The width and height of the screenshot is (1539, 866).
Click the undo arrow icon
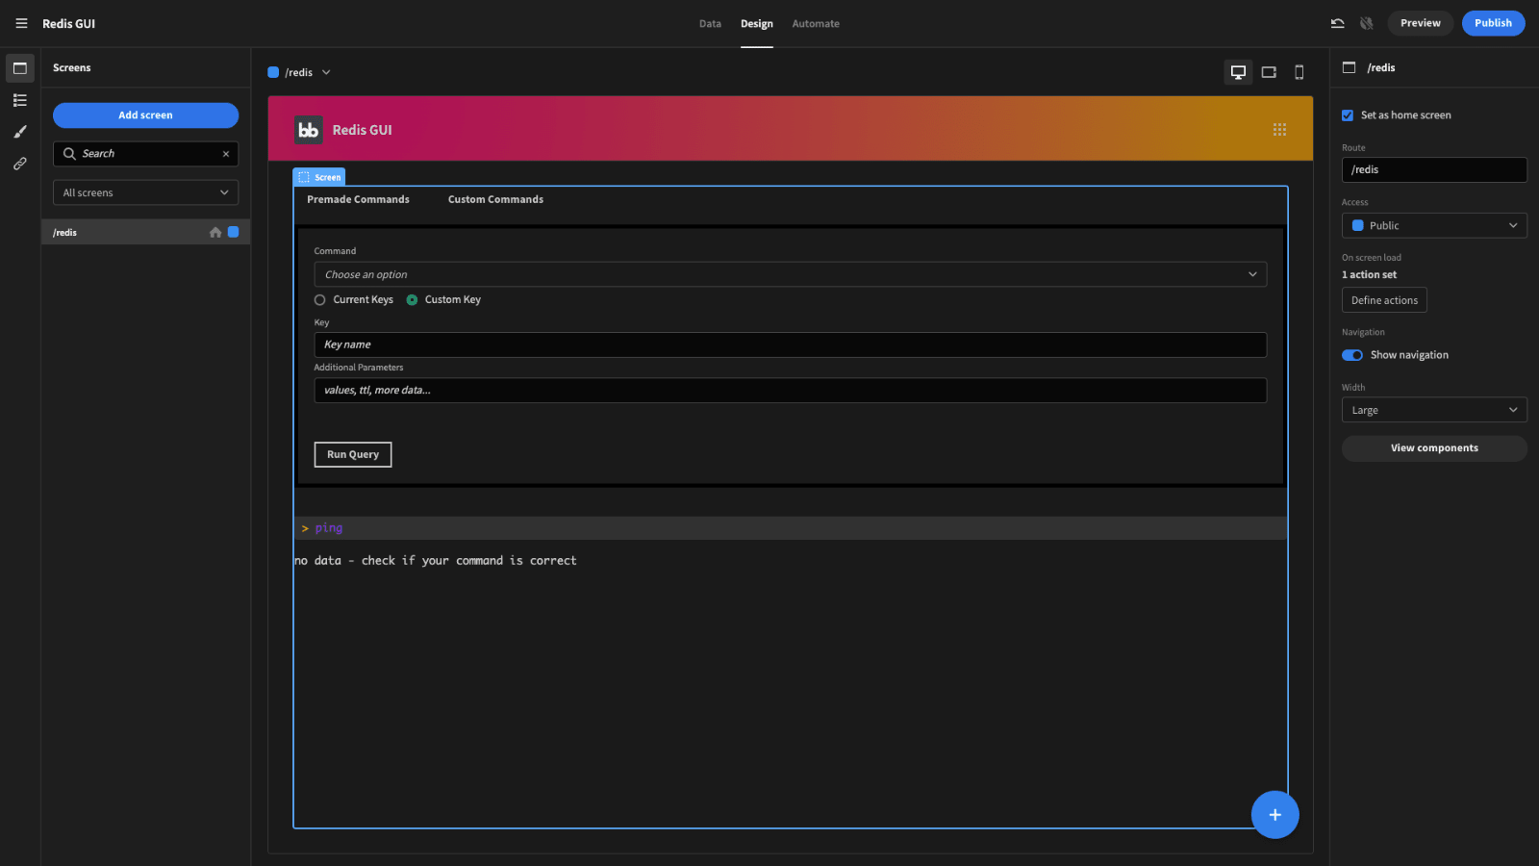click(1337, 23)
